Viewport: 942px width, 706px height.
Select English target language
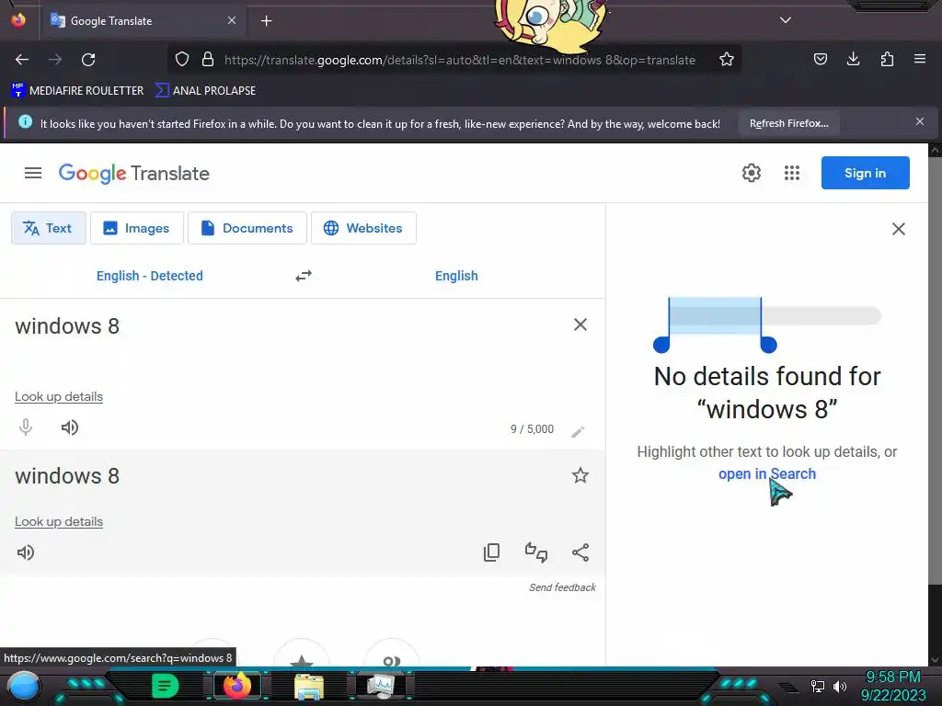click(x=456, y=276)
